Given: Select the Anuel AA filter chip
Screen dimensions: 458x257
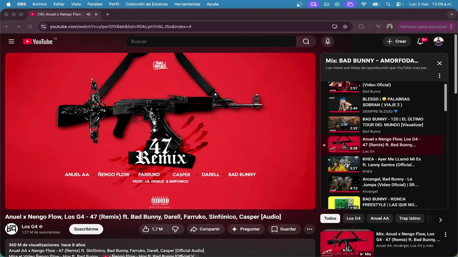Looking at the screenshot, I should [380, 218].
